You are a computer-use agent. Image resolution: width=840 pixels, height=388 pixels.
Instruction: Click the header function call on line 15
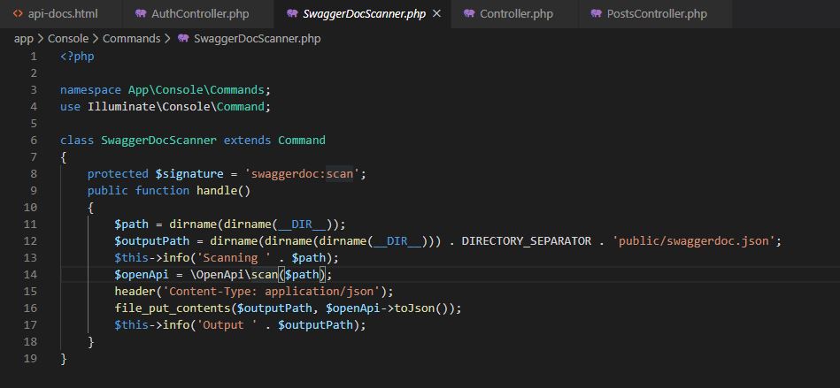point(135,292)
